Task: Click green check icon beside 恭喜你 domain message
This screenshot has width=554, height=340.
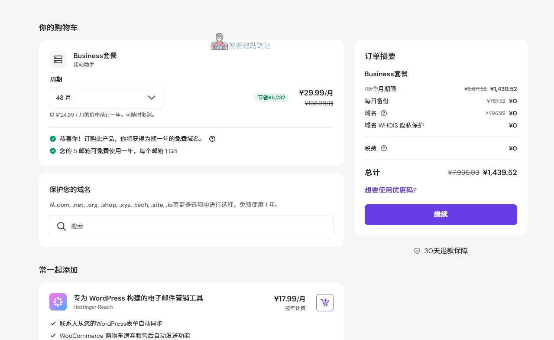Action: [53, 139]
